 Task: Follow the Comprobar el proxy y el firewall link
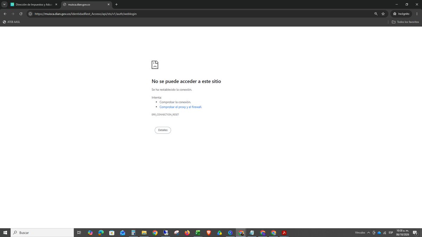(x=180, y=107)
